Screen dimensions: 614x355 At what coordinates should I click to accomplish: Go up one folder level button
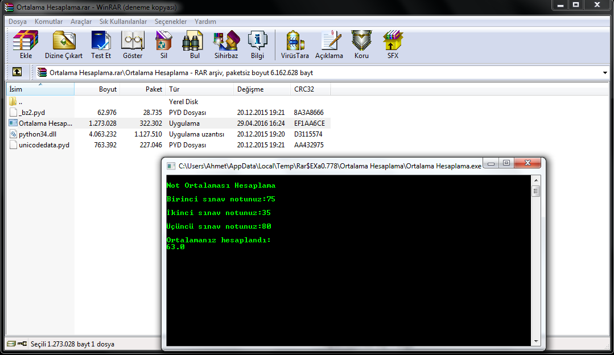[17, 72]
